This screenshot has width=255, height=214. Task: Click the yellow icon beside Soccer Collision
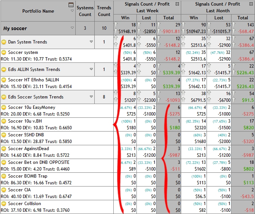point(4,204)
